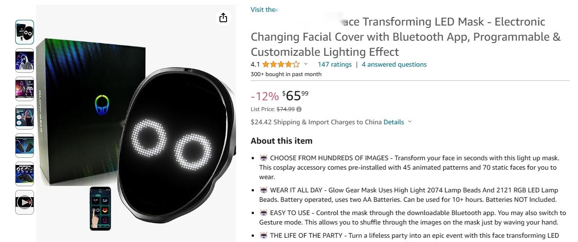Click the phone app image in photo
Viewport: 578px width, 242px height.
tap(100, 208)
